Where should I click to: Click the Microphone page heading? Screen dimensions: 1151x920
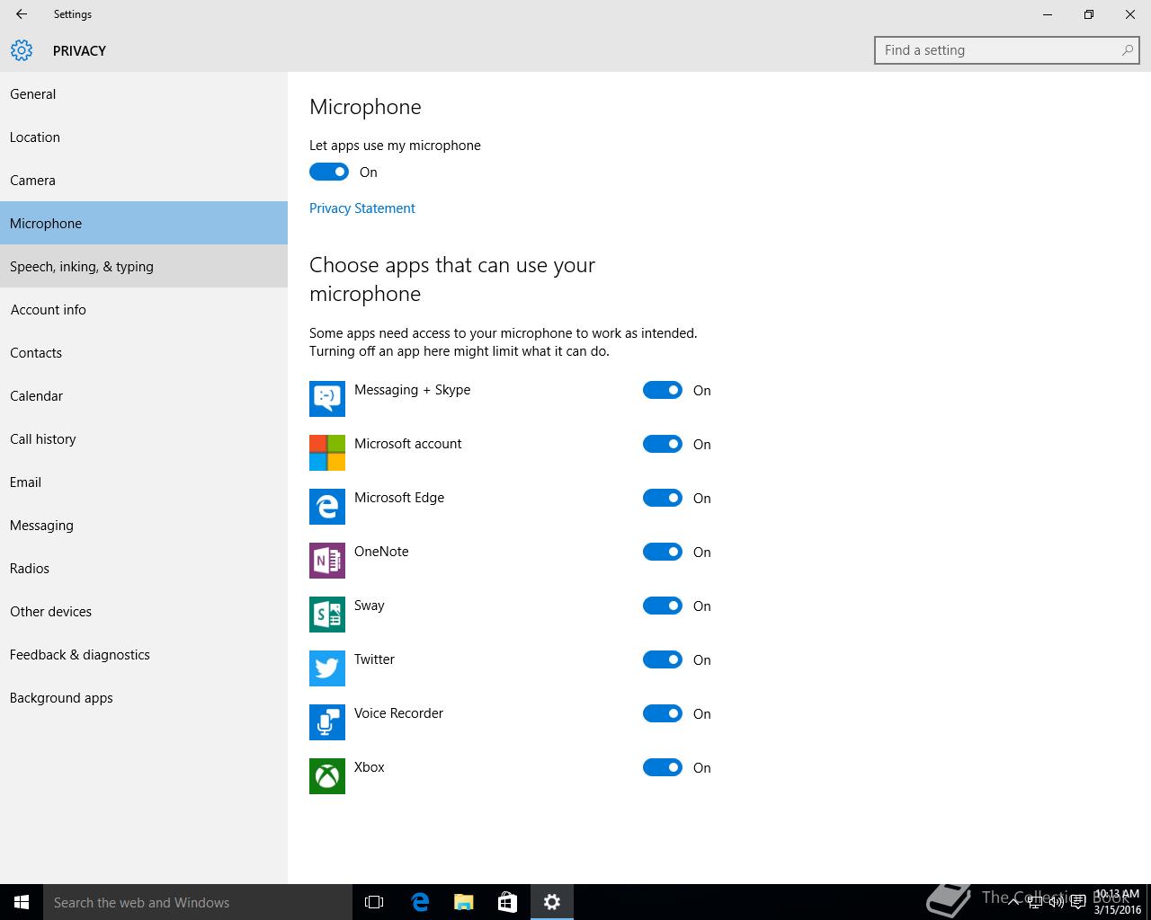coord(365,107)
